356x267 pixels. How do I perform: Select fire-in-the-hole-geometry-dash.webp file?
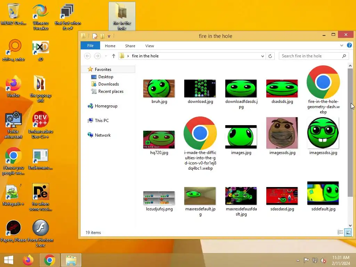point(323,90)
